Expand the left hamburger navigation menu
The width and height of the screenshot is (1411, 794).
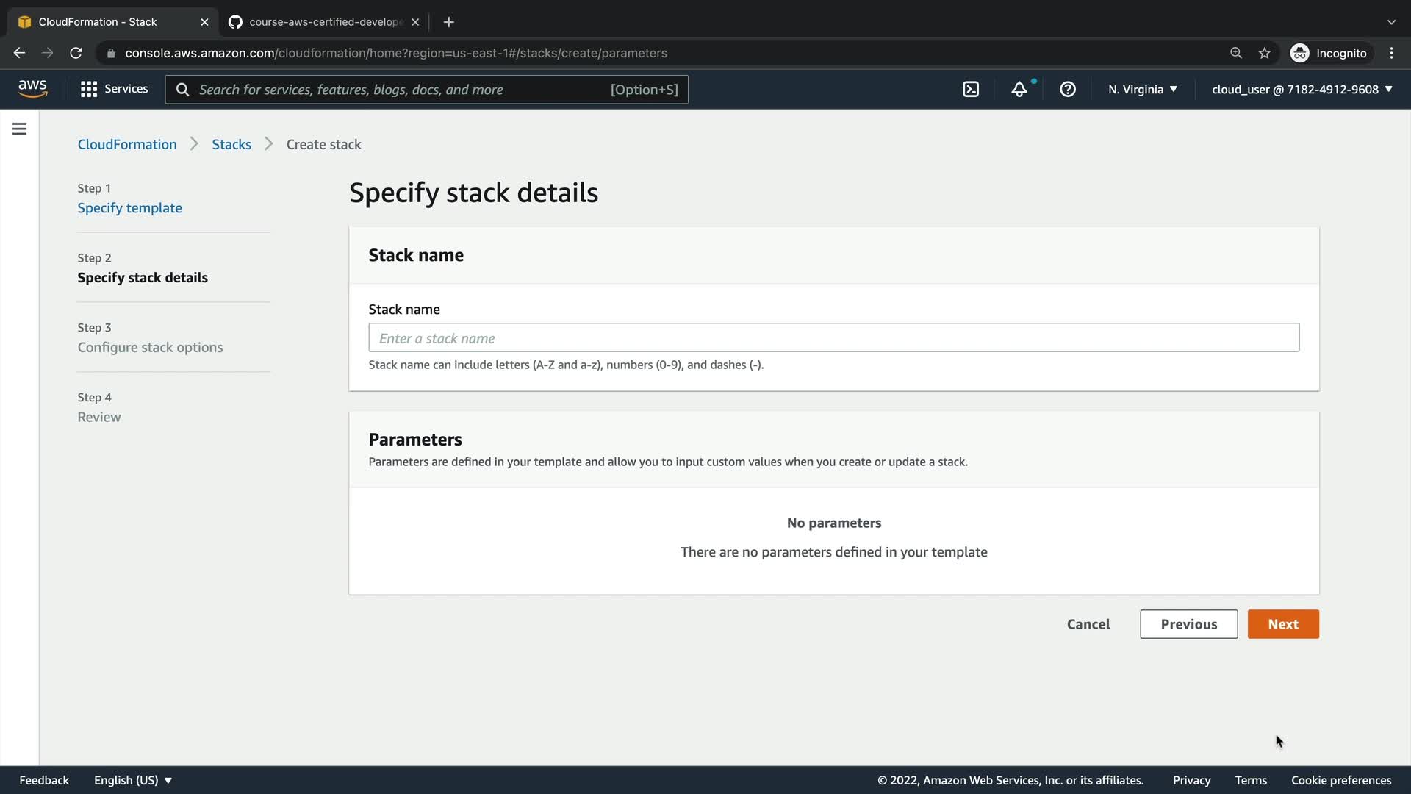(x=20, y=129)
